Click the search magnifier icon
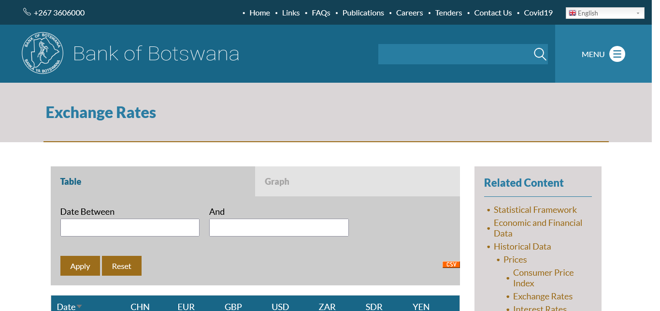Screen dimensions: 660x311 pyautogui.click(x=540, y=54)
